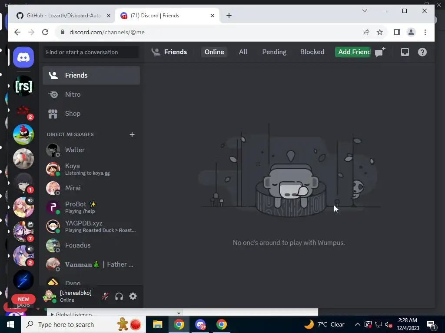This screenshot has height=333, width=445.
Task: Click the Add Friend button
Action: pyautogui.click(x=353, y=52)
